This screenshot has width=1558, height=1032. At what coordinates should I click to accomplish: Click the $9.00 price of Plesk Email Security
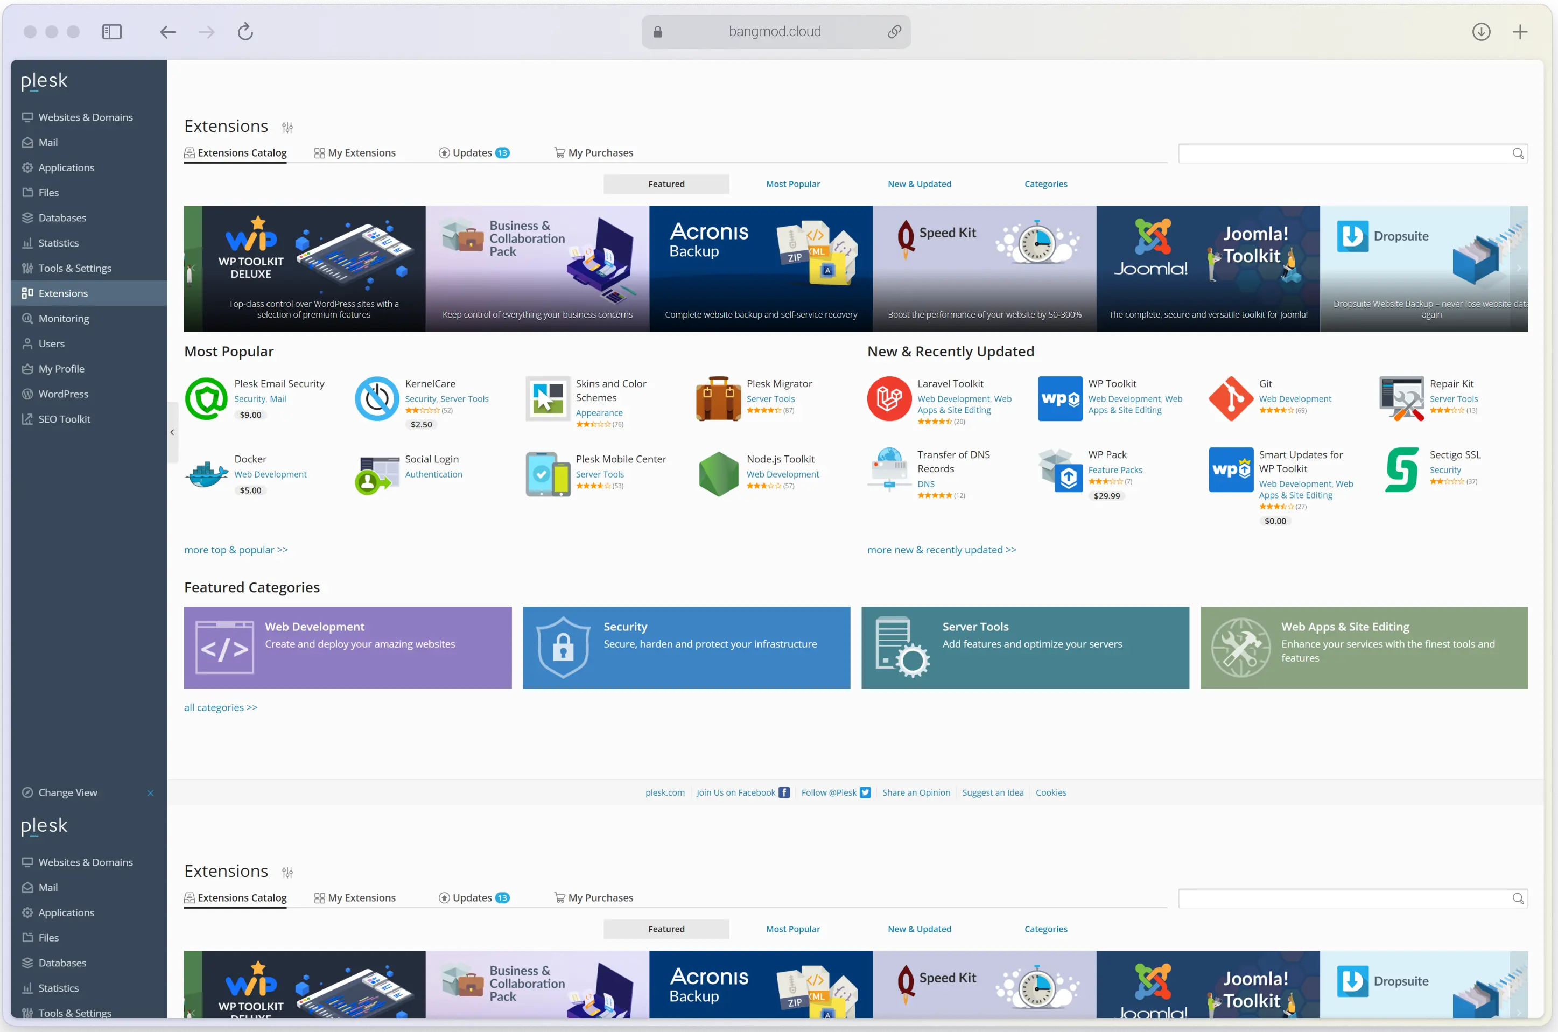(251, 415)
